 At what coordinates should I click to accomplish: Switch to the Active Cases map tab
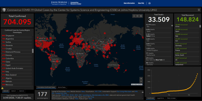coord(62,87)
